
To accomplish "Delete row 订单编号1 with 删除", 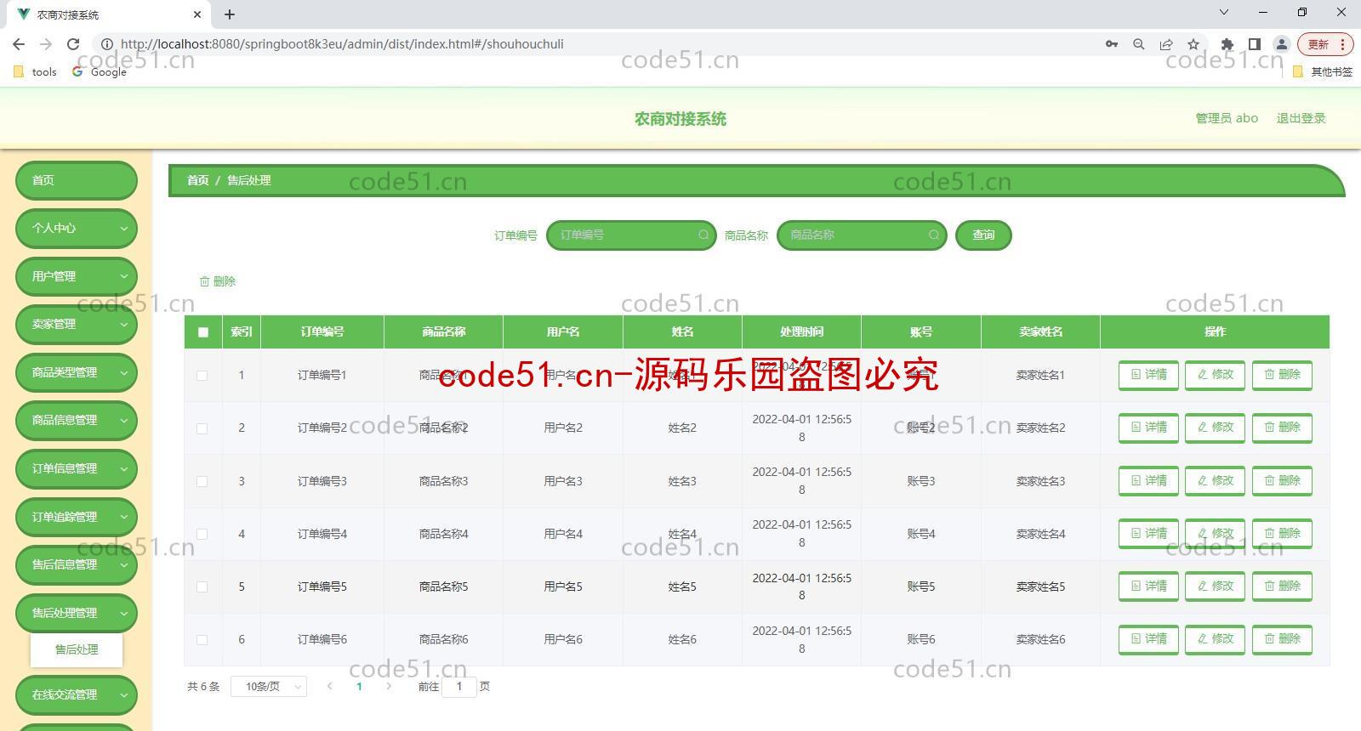I will 1282,375.
